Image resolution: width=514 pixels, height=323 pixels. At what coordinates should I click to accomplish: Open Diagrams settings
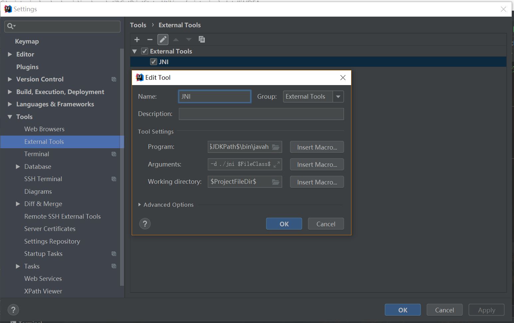[x=38, y=191]
